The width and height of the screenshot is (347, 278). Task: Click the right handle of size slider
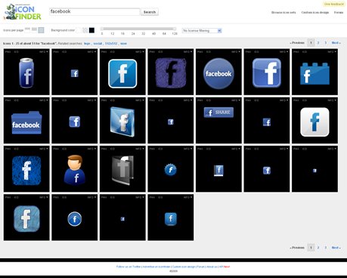point(175,29)
